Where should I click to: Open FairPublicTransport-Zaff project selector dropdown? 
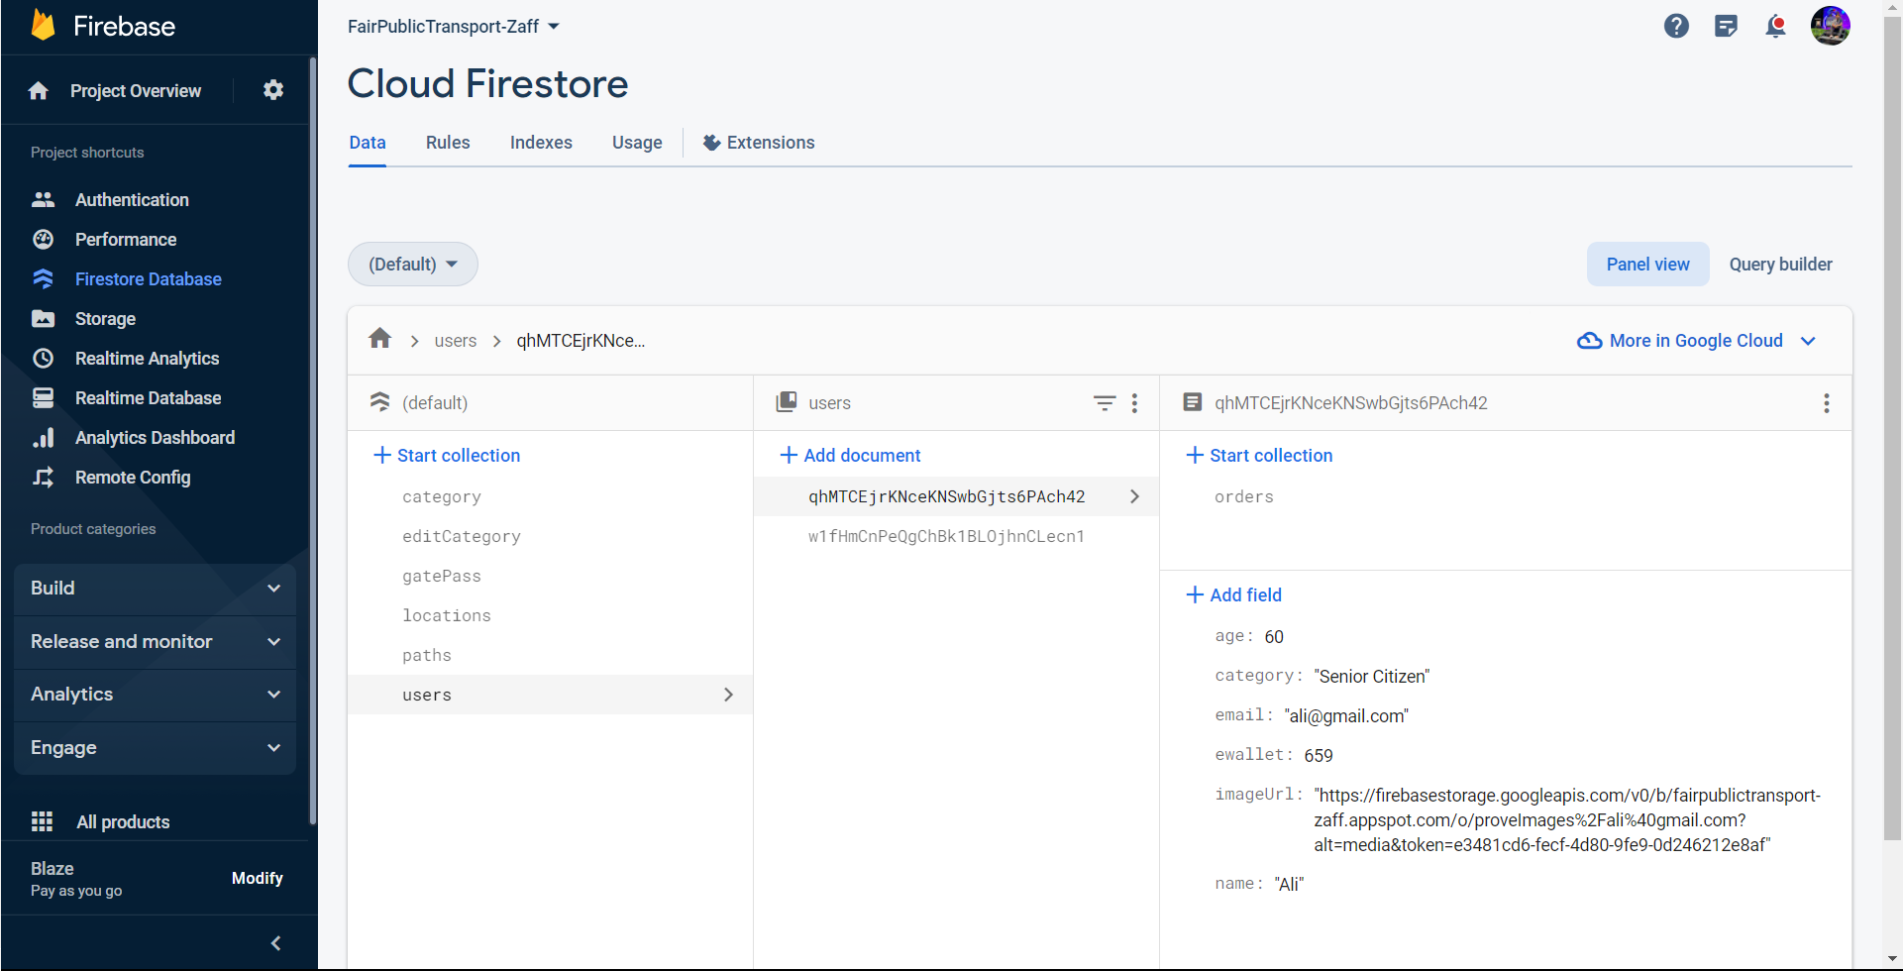[x=453, y=26]
